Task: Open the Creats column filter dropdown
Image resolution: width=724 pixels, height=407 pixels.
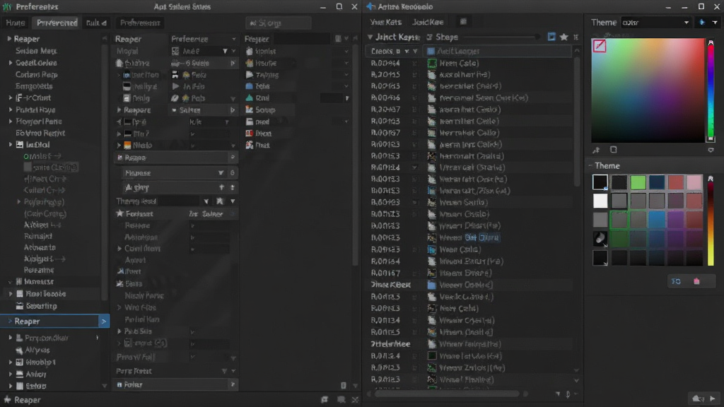Action: pyautogui.click(x=415, y=51)
